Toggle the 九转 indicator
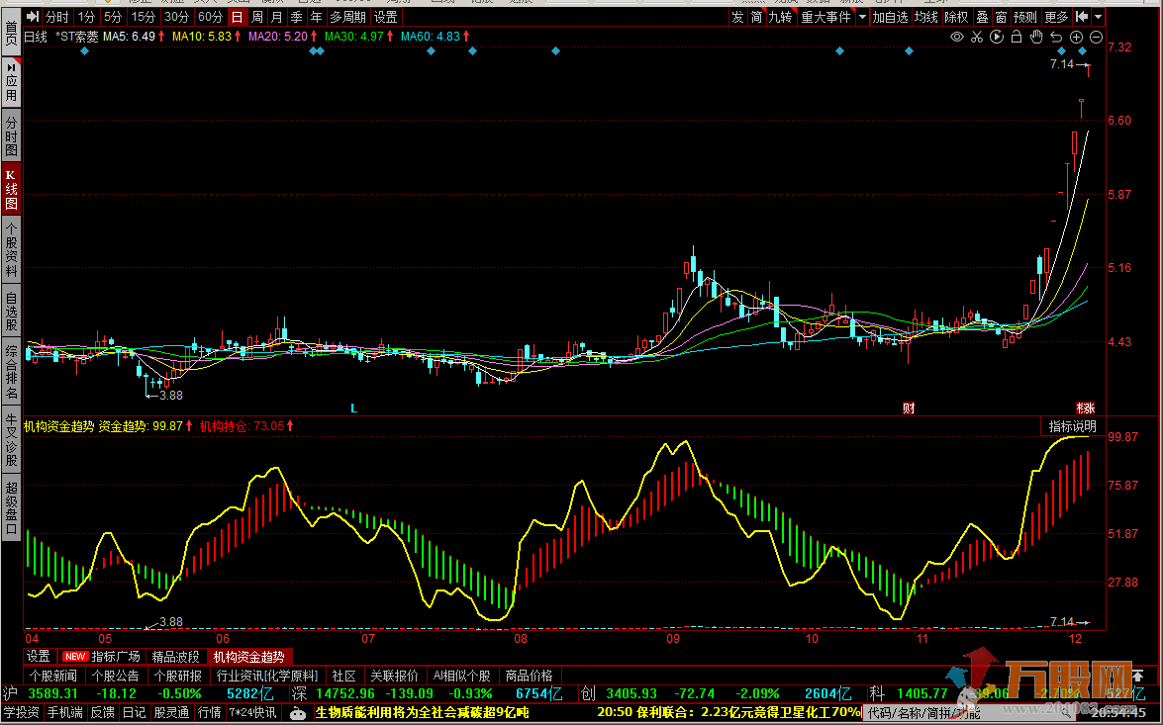 pyautogui.click(x=780, y=16)
